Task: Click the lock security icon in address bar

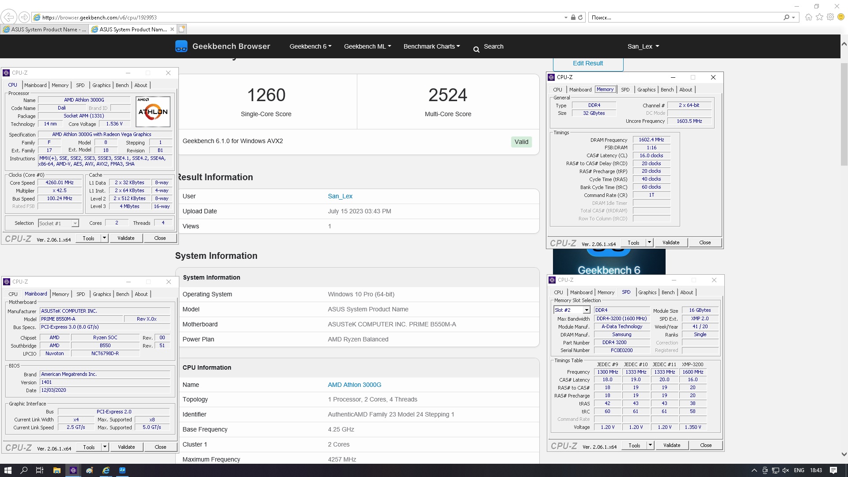Action: [x=573, y=17]
